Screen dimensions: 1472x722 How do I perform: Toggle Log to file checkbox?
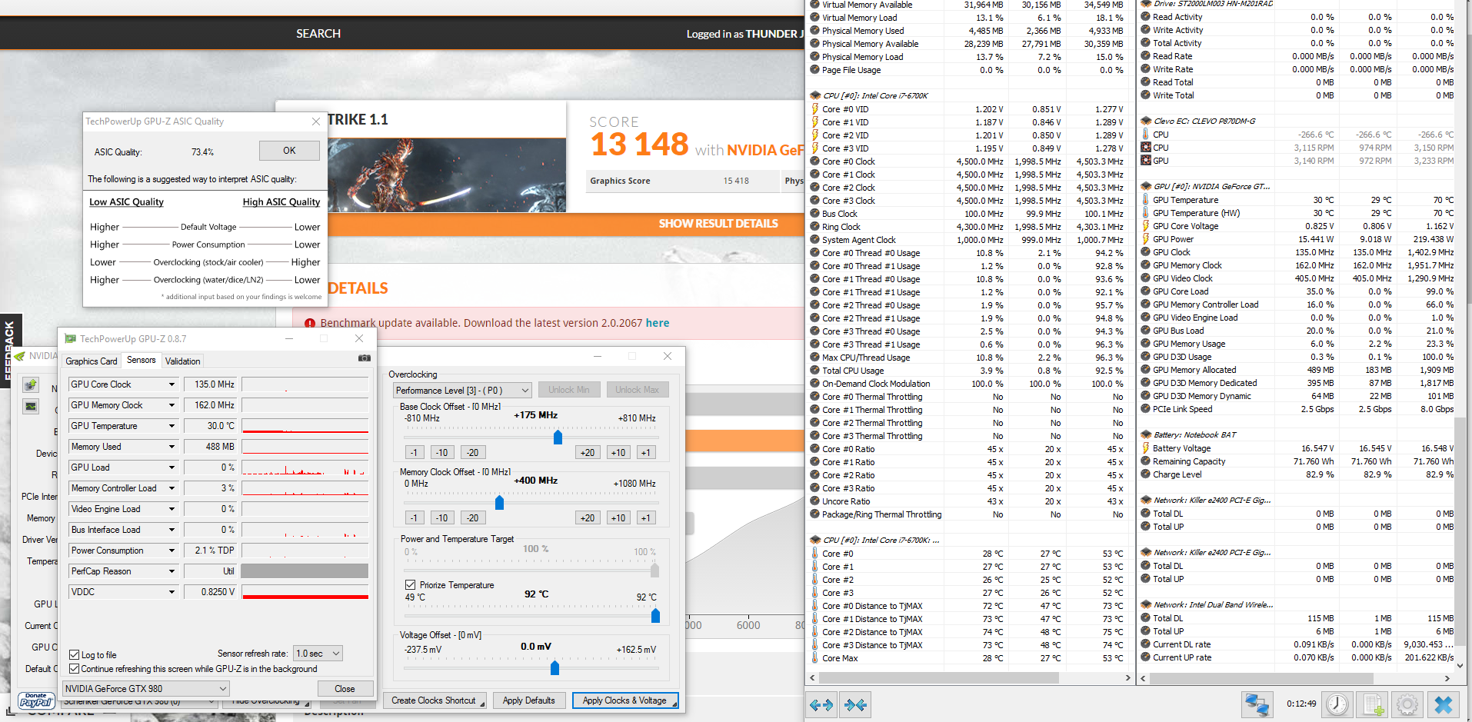(x=75, y=655)
